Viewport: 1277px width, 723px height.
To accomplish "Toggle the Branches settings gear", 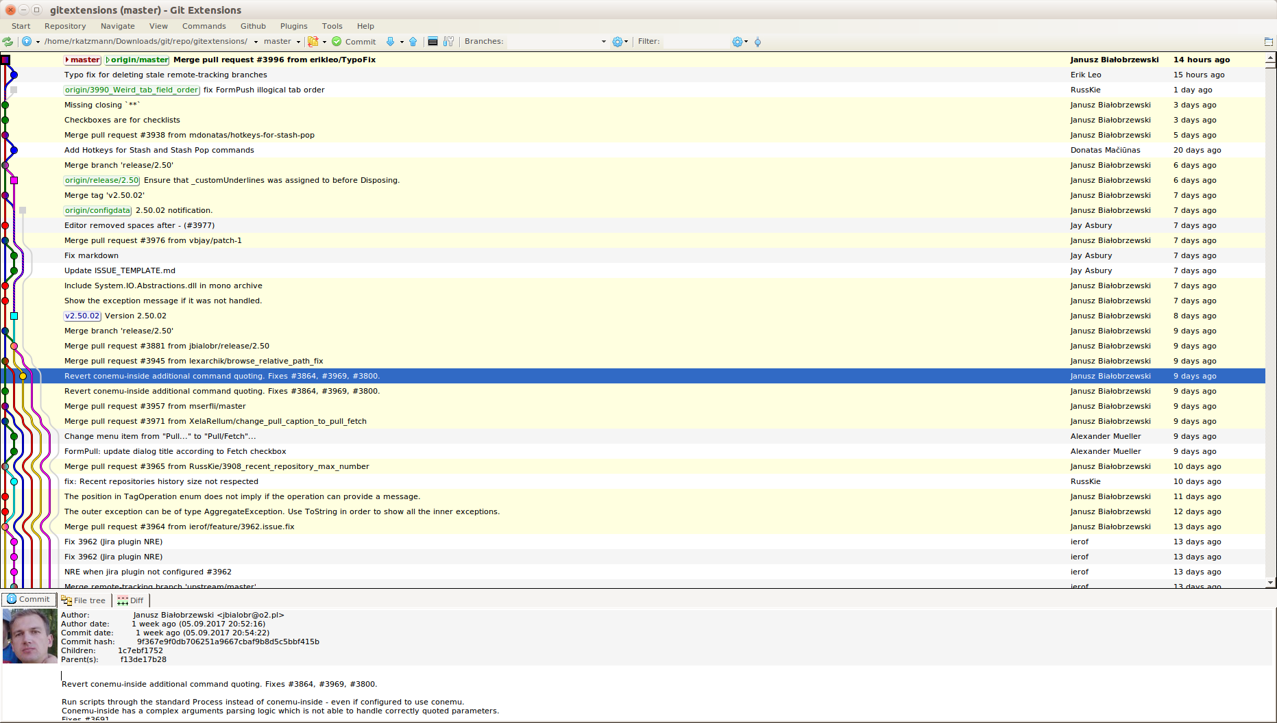I will [x=616, y=41].
